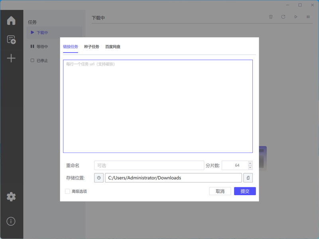The image size is (319, 239).
Task: Click the start play icon in toolbar
Action: click(x=296, y=17)
